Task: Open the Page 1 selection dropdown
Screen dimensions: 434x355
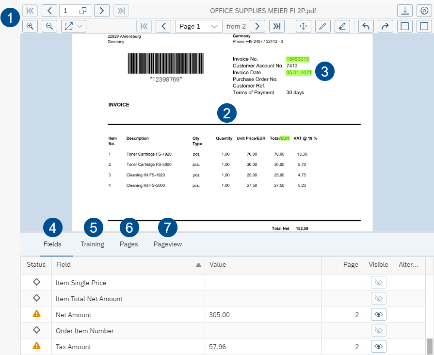Action: [198, 26]
